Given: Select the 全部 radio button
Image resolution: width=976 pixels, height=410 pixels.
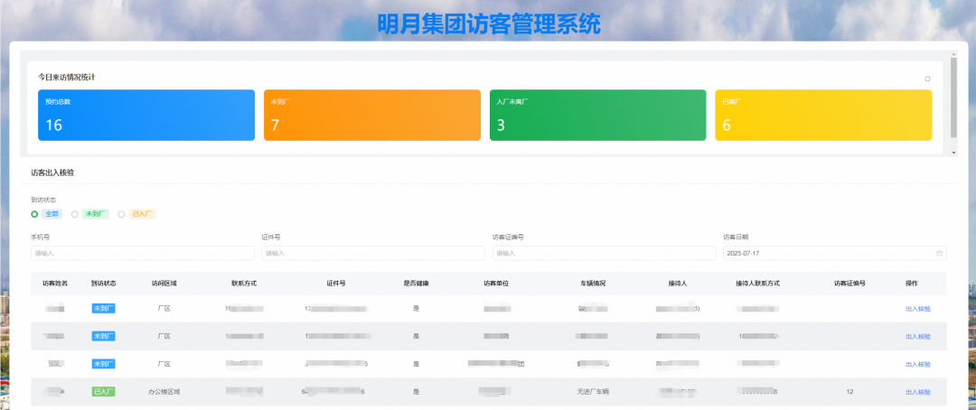Looking at the screenshot, I should (35, 214).
